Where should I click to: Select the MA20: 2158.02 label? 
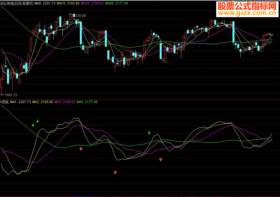tap(92, 3)
